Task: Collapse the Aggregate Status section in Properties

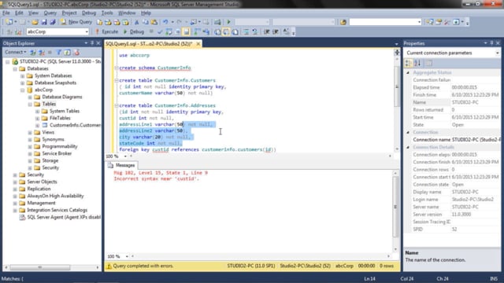Action: [408, 72]
